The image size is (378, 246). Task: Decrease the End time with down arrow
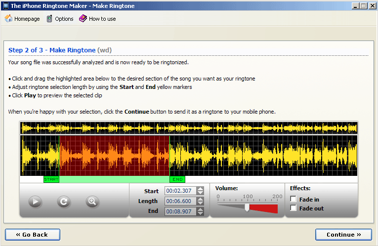click(200, 213)
